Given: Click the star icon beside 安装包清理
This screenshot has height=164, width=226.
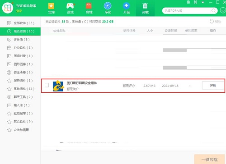Looking at the screenshot, I should (9, 130).
